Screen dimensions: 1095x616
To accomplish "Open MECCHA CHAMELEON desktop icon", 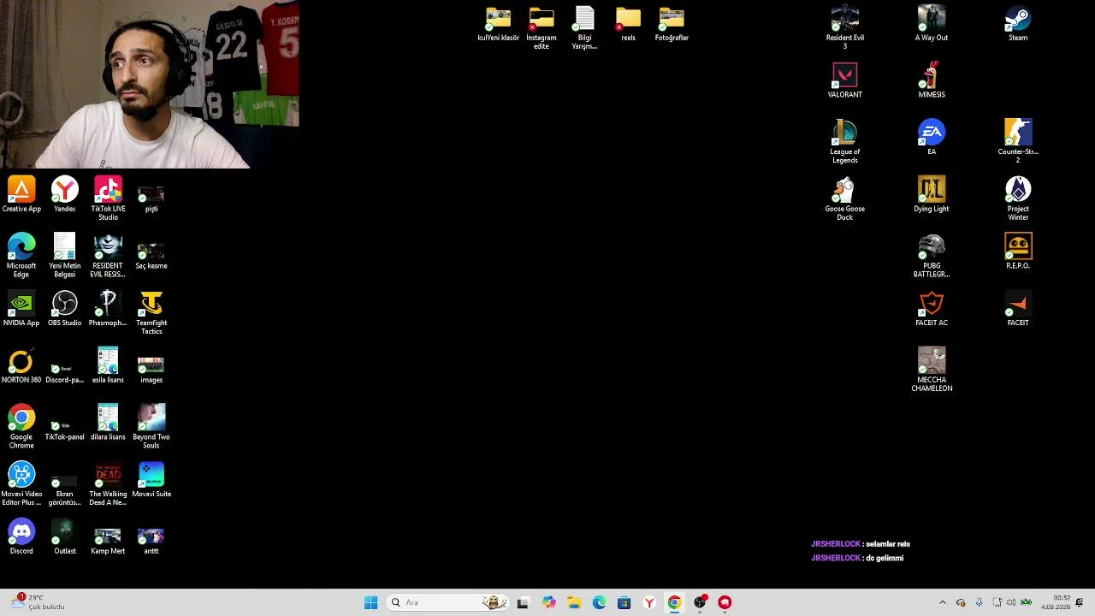I will coord(932,370).
